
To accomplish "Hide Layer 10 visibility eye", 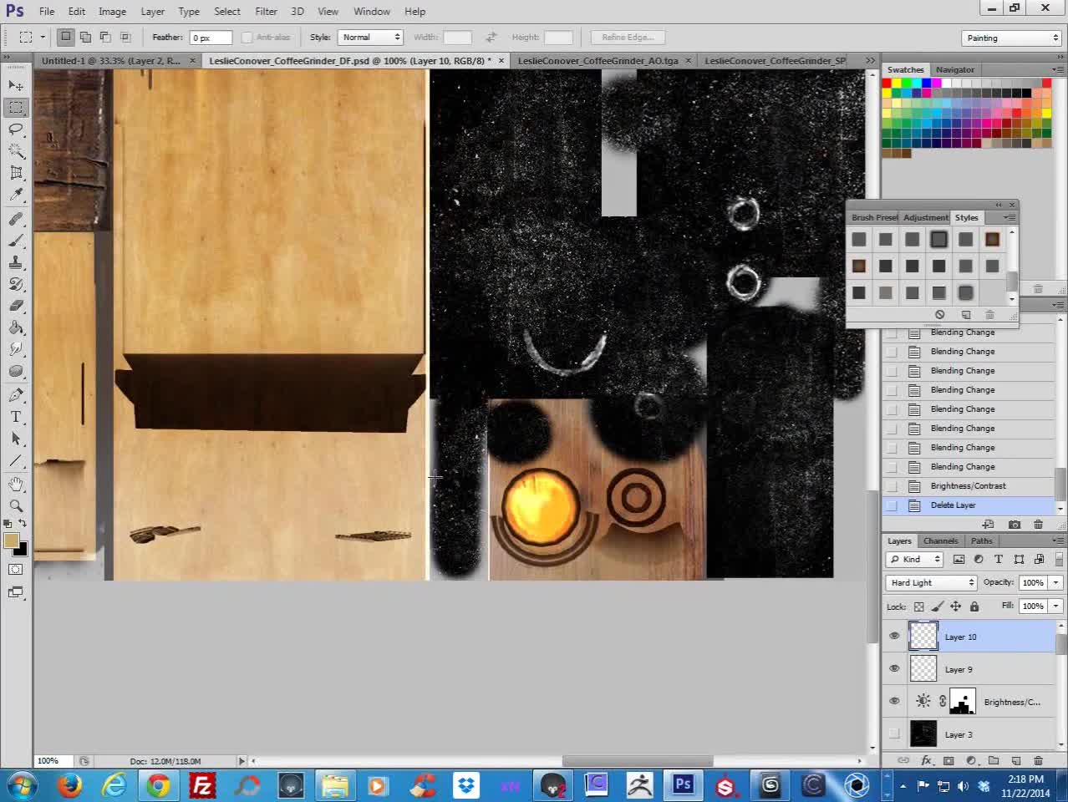I will tap(894, 637).
